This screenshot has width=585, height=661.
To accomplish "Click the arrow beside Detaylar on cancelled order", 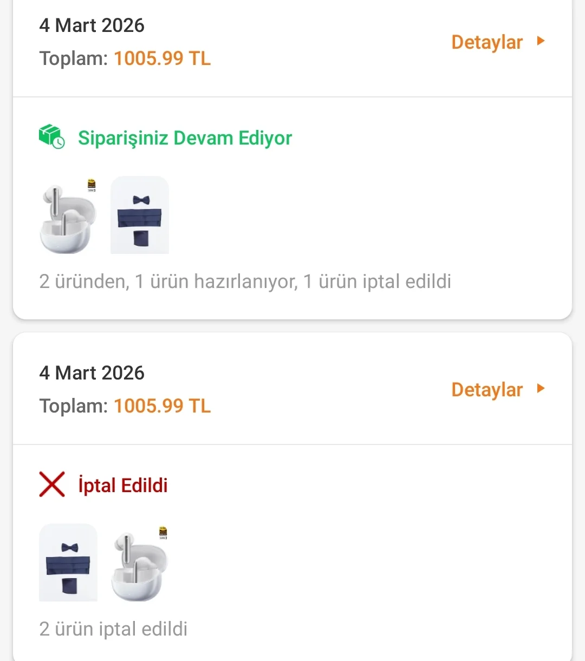I will [x=540, y=389].
